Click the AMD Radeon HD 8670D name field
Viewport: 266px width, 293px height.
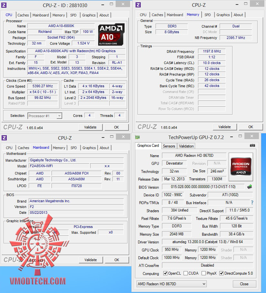click(194, 156)
